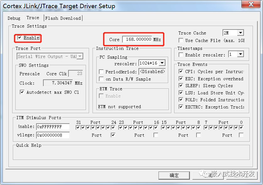Select the Trace tab

[33, 18]
